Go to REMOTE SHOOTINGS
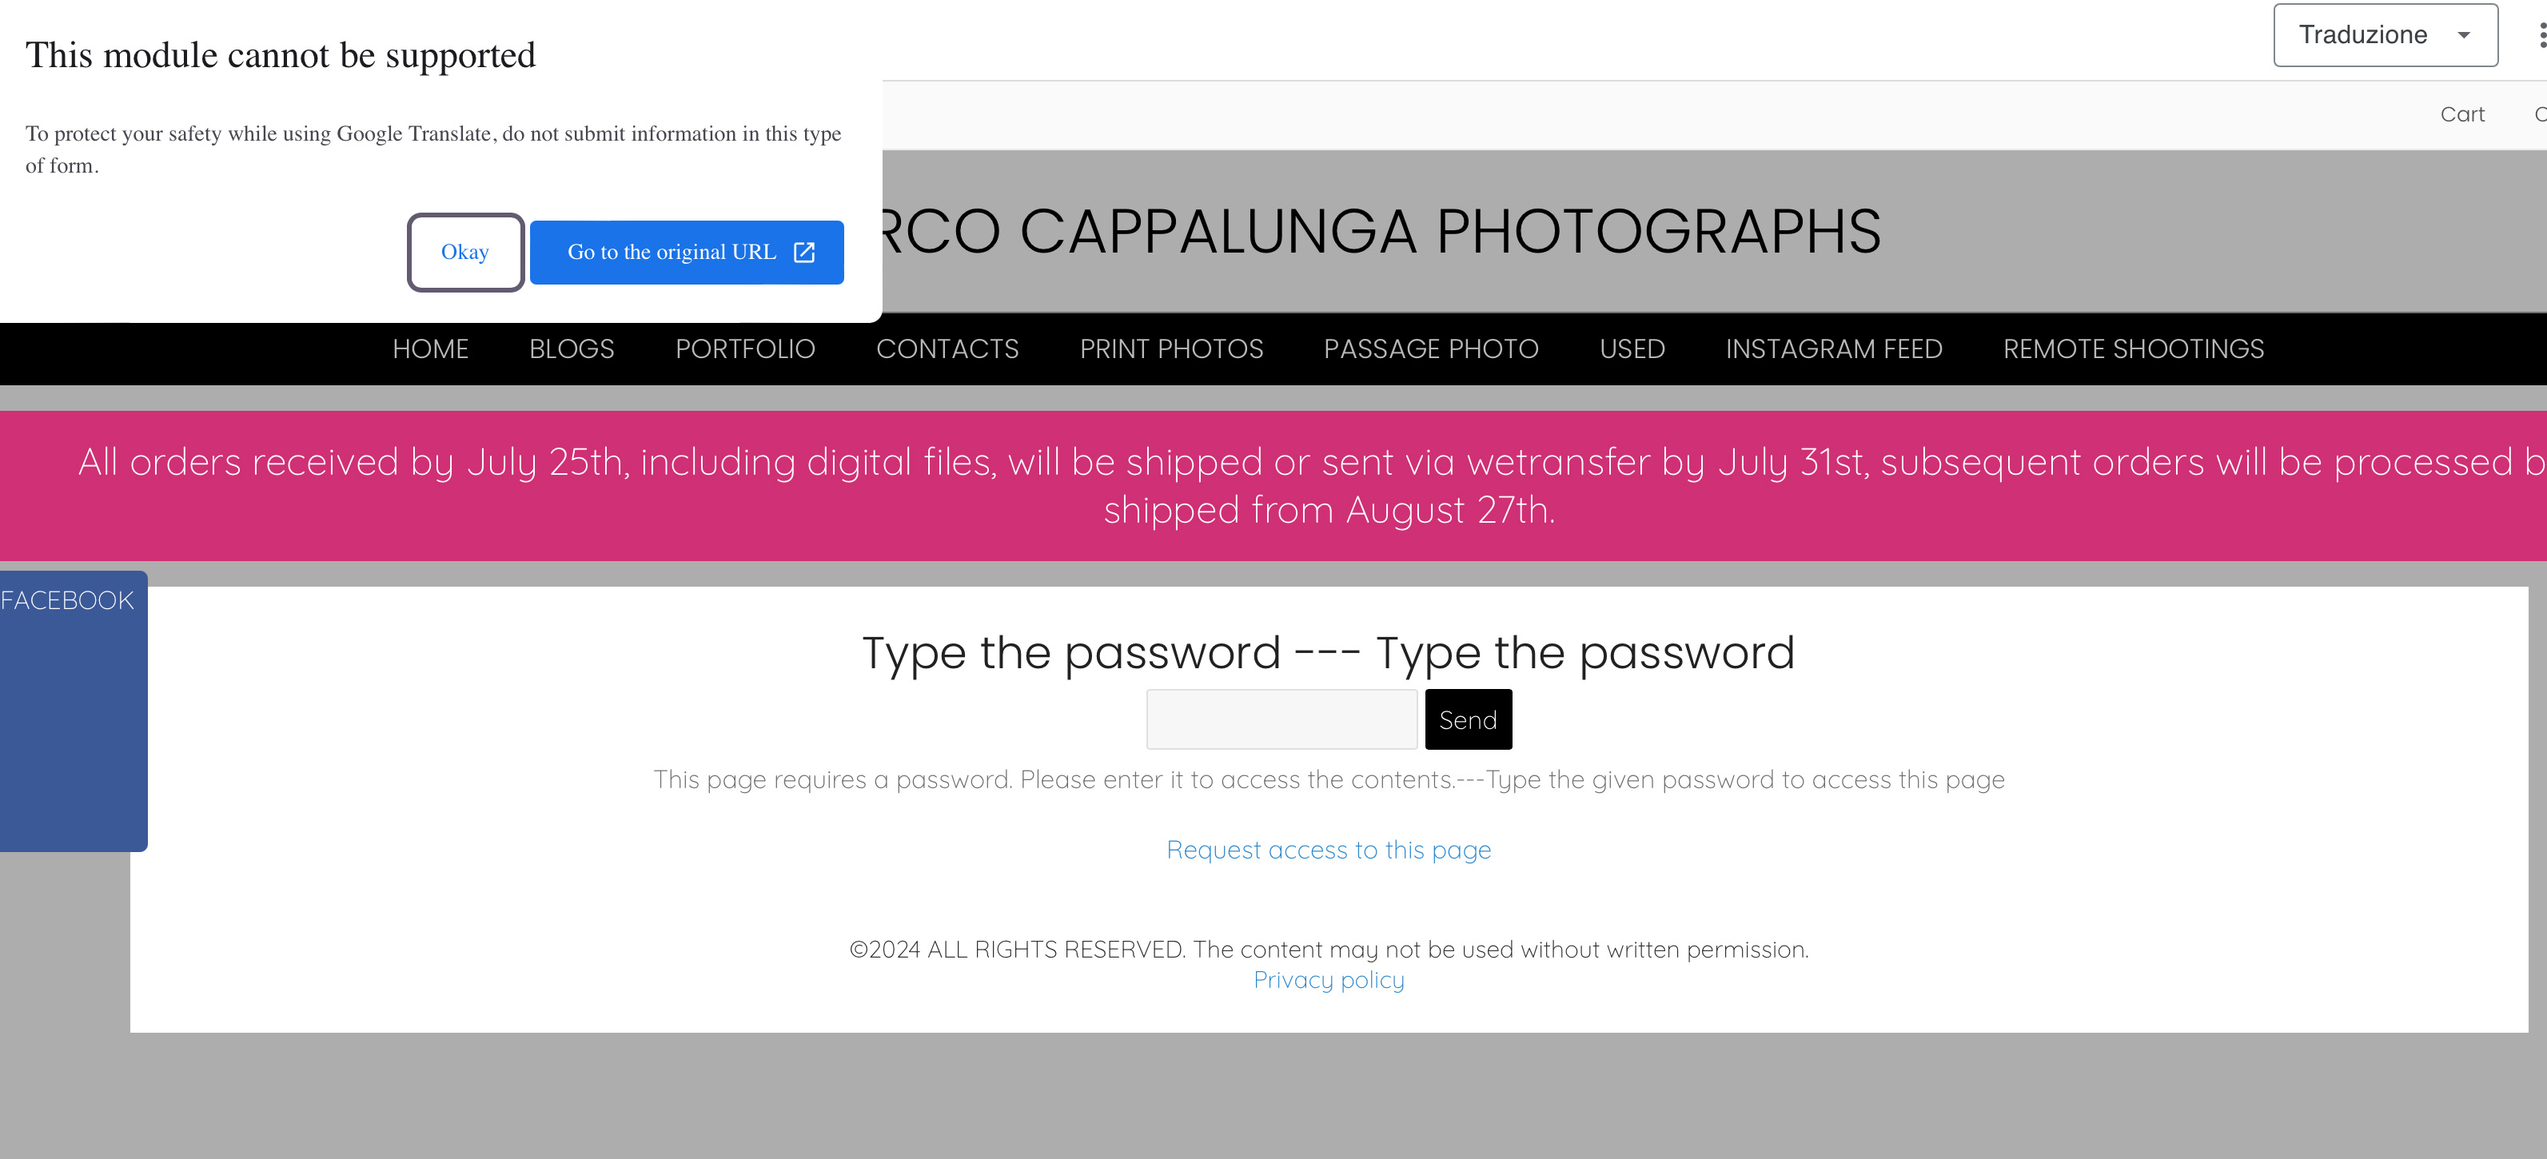Image resolution: width=2547 pixels, height=1159 pixels. click(x=2133, y=349)
